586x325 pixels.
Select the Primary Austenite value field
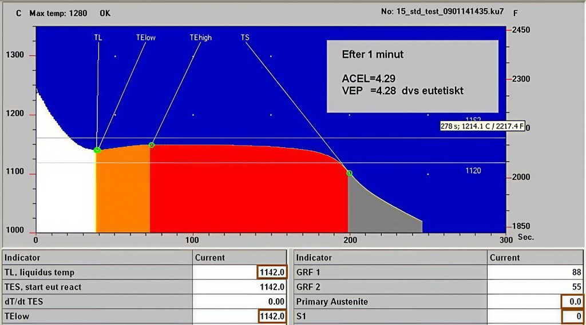(571, 302)
